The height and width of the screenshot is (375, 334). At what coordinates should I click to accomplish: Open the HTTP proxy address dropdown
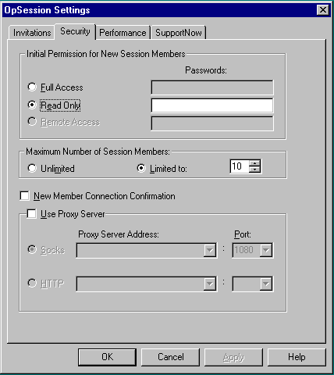pos(210,284)
